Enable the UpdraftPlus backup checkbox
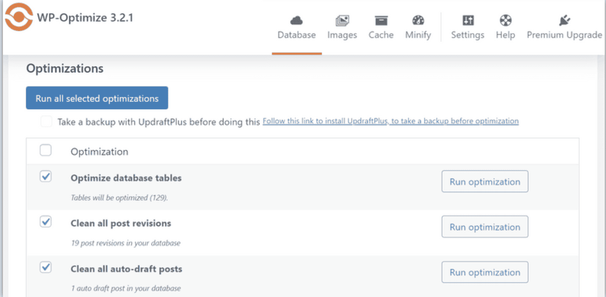606x297 pixels. [46, 122]
